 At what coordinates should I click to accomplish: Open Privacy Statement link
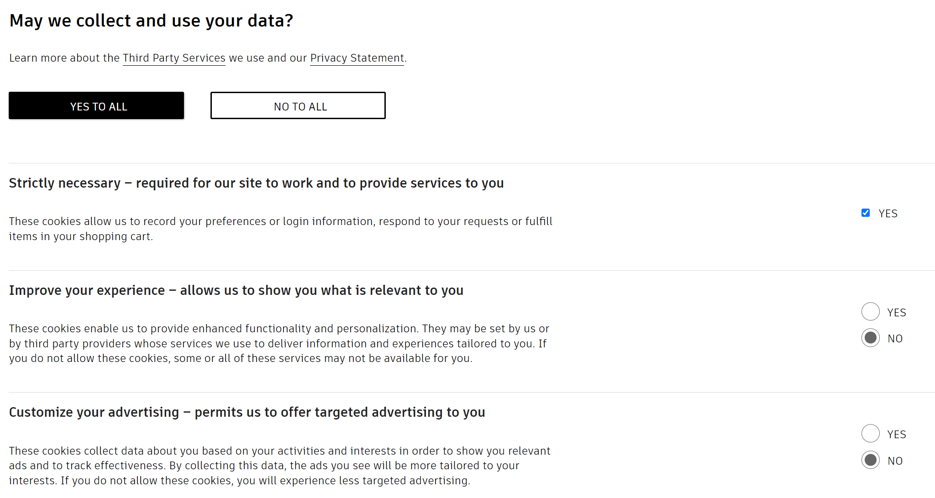click(356, 58)
